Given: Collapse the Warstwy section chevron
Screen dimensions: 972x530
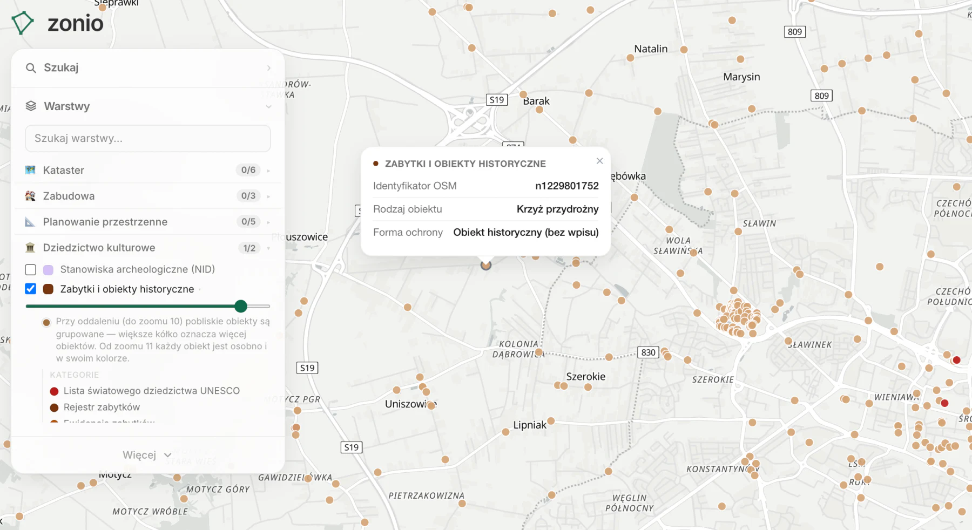Looking at the screenshot, I should 268,106.
